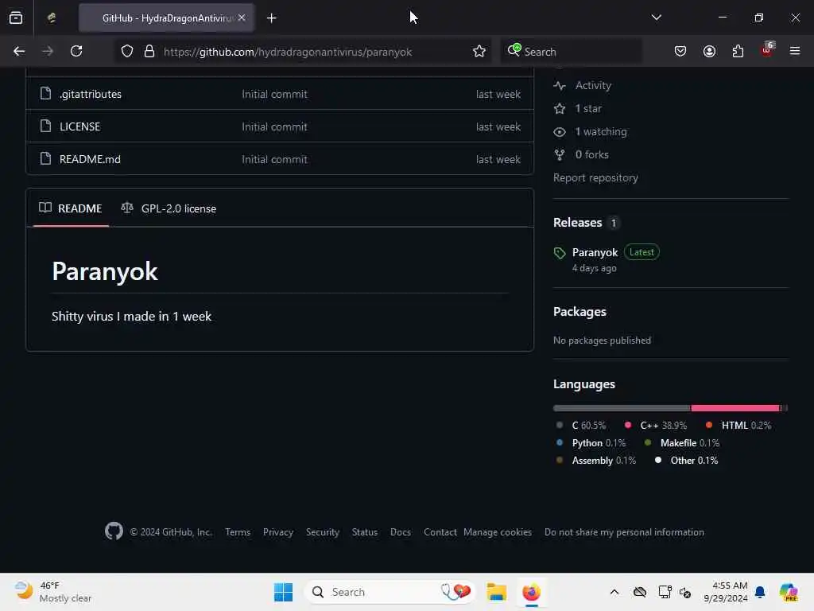Go back with the browser back arrow
Screen dimensions: 814x611
[x=19, y=51]
